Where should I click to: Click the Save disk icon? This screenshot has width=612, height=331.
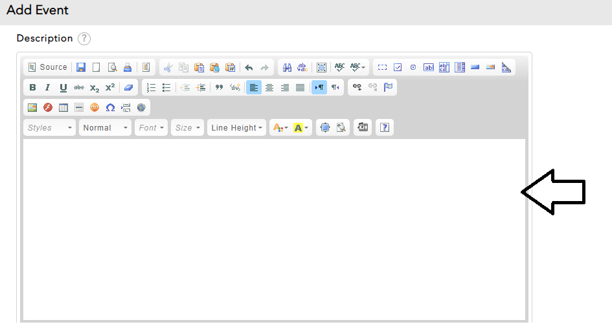[81, 67]
